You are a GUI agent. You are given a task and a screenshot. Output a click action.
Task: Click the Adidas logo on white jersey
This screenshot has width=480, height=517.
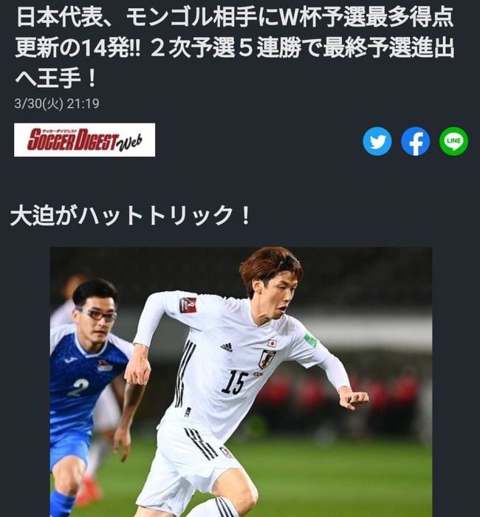pyautogui.click(x=227, y=347)
